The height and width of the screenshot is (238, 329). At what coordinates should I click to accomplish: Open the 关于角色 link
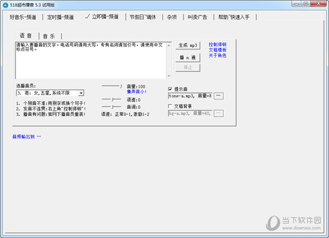218,56
